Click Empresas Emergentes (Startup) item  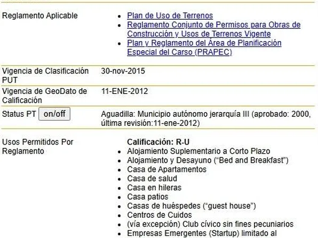202,233
